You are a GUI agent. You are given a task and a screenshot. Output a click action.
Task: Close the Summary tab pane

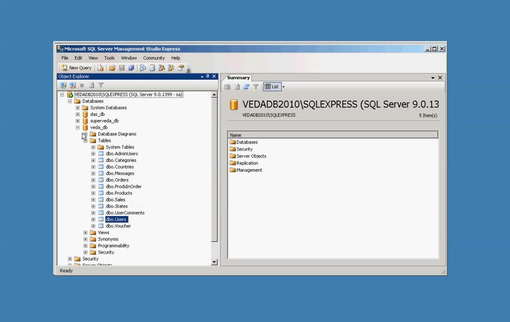(x=440, y=78)
